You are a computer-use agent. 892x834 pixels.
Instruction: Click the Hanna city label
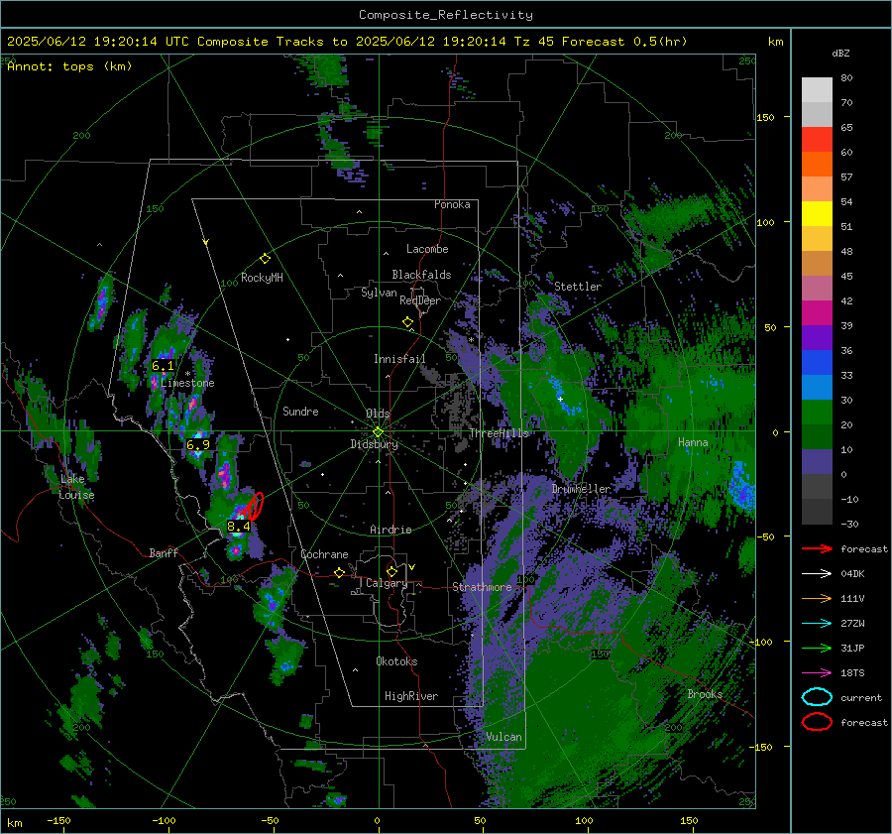coord(693,442)
